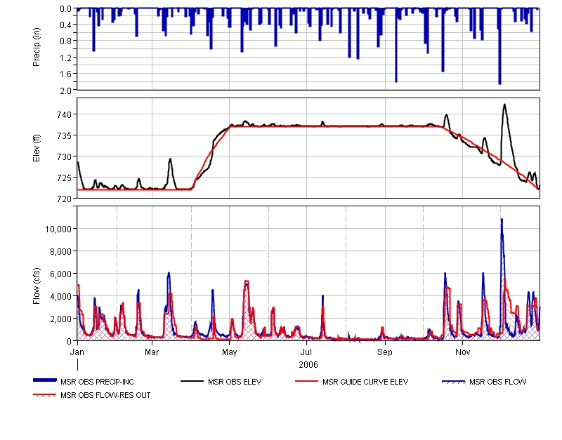Viewport: 562px width, 440px height.
Task: Click the 720 elevation axis value
Action: [x=65, y=199]
